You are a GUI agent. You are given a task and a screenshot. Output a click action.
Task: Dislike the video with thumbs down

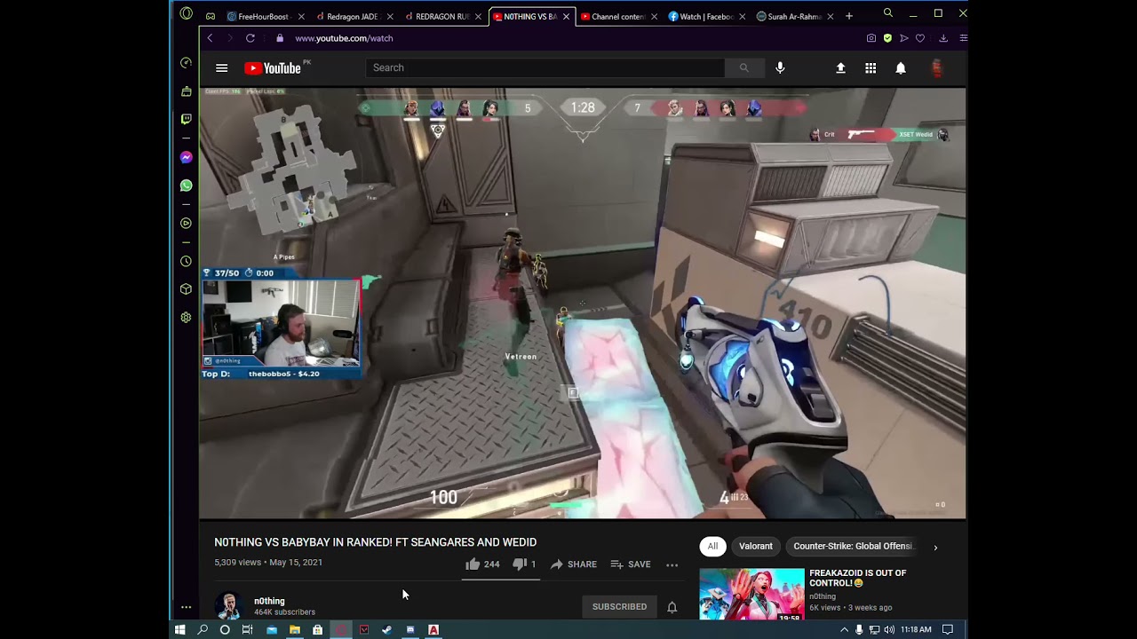[520, 564]
